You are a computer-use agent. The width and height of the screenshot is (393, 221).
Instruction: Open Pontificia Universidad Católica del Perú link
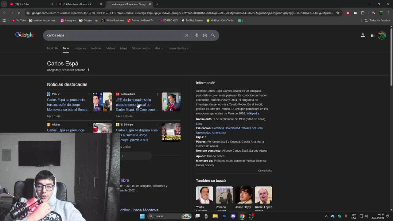tap(237, 128)
